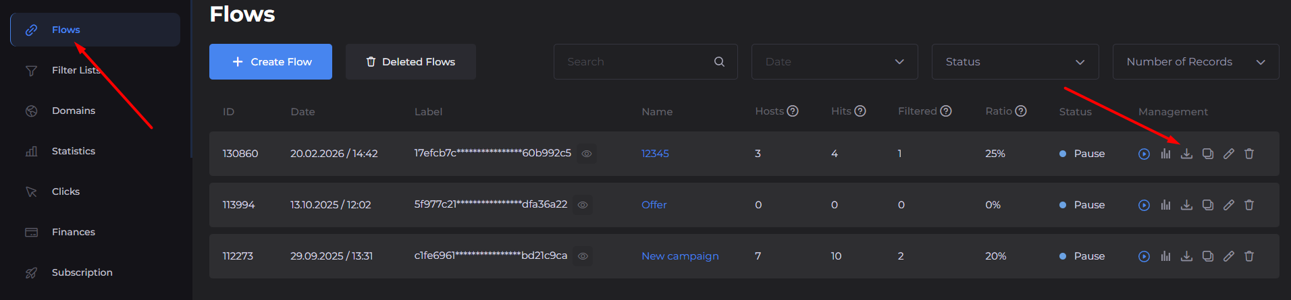
Task: Expand the Date filter dropdown
Action: (834, 62)
